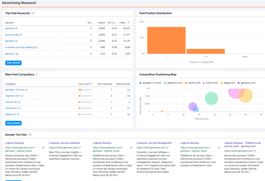265x181 pixels.
Task: Open pega.com competitor link
Action: tap(10, 114)
